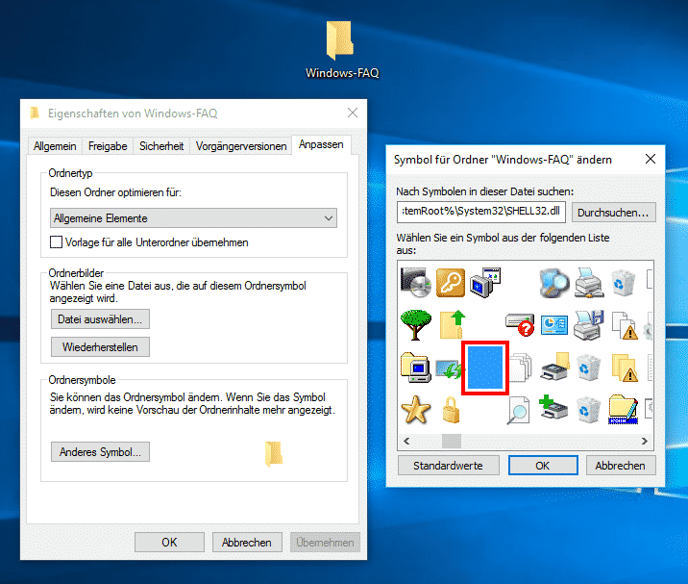Choose the stacked blank pages icon
Viewport: 688px width, 584px height.
521,368
